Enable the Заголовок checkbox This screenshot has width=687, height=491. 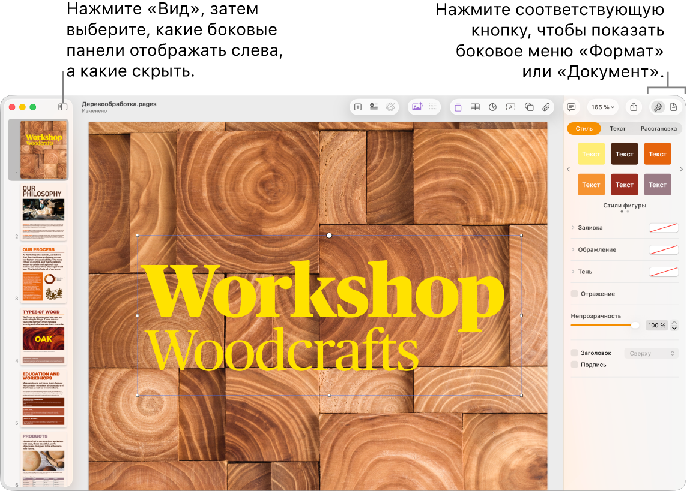[x=574, y=353]
